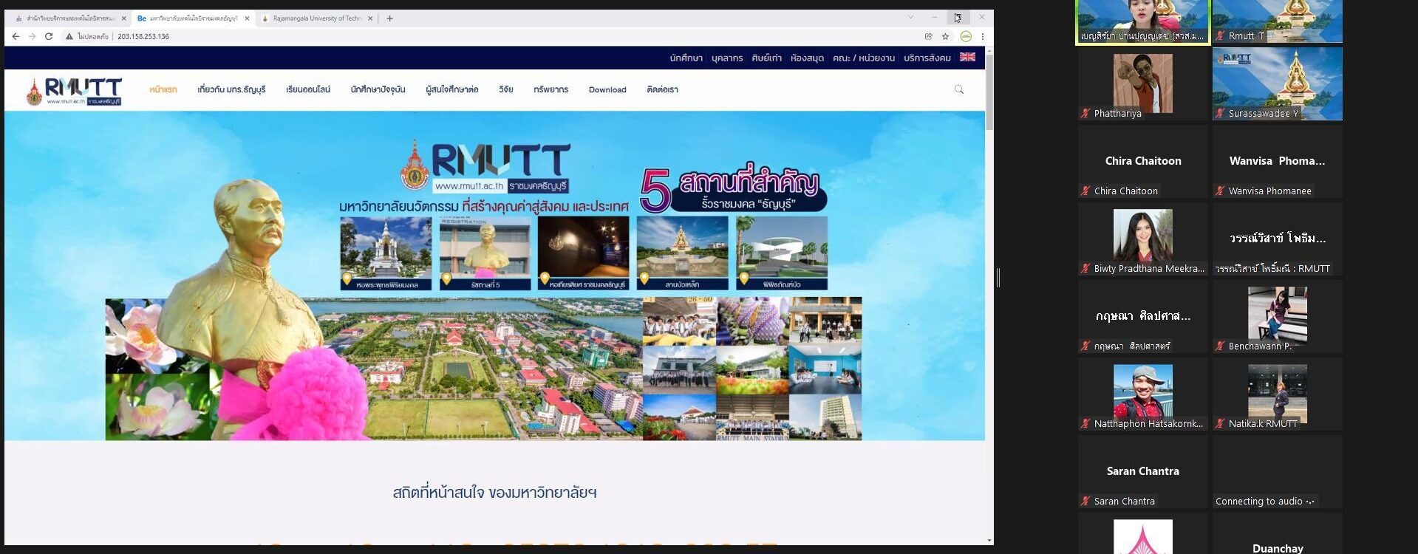Click the รัชกาลที่ 5 location thumbnail
This screenshot has width=1418, height=554.
485,253
